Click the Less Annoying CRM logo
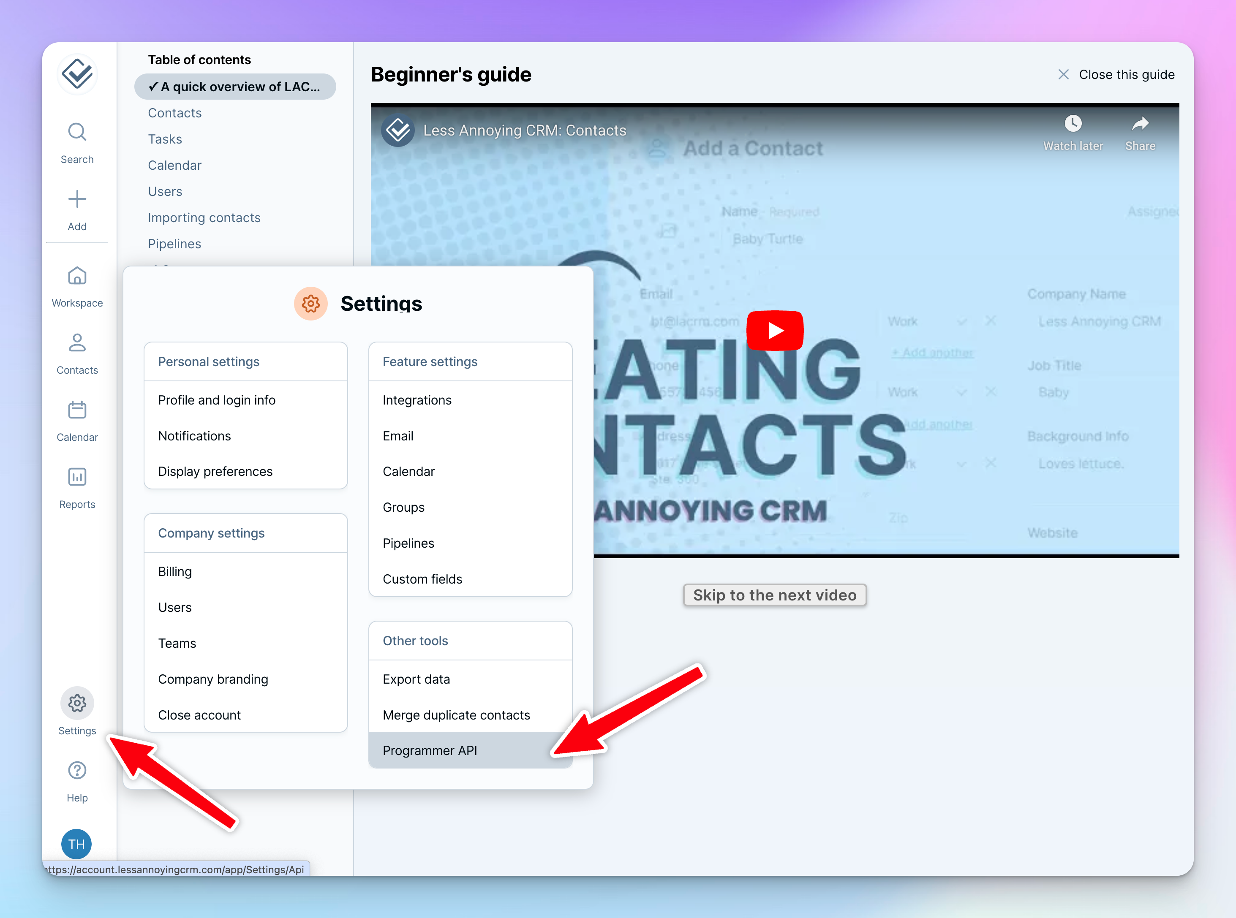The width and height of the screenshot is (1236, 918). [77, 73]
